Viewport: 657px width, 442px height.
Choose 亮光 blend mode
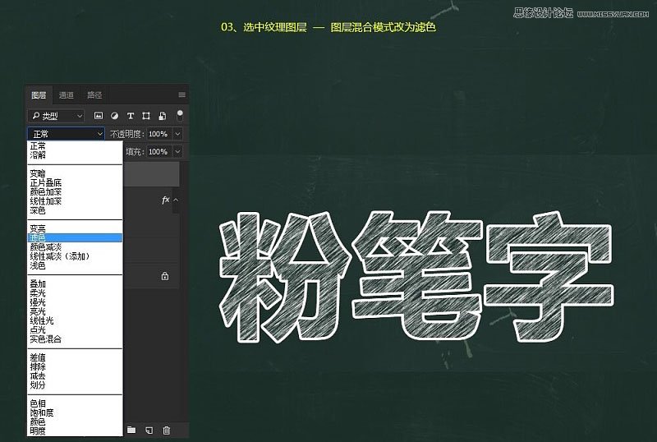pyautogui.click(x=75, y=311)
